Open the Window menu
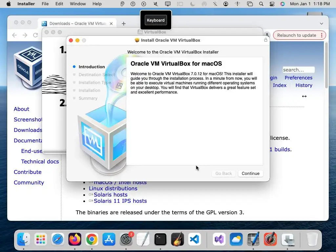 [x=78, y=4]
